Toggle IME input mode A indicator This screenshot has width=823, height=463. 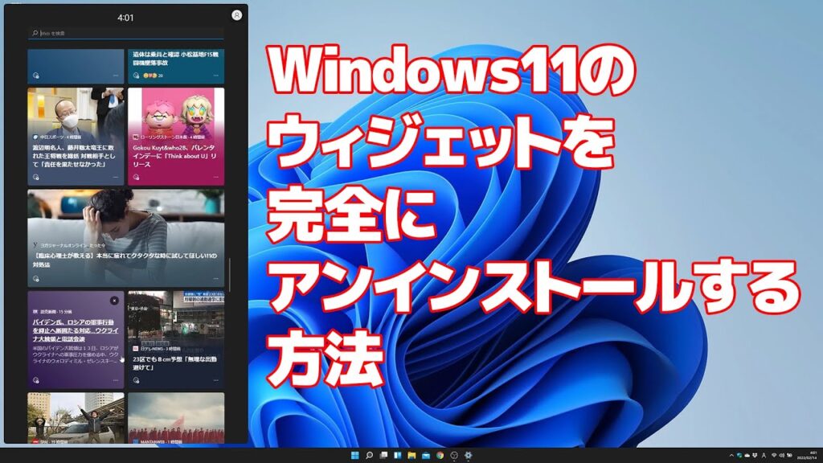click(x=764, y=455)
